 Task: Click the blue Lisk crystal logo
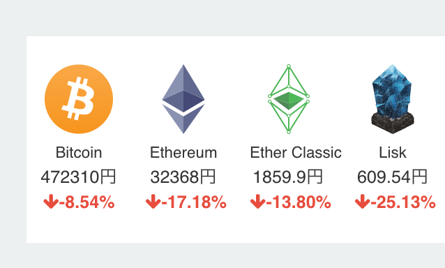click(393, 99)
